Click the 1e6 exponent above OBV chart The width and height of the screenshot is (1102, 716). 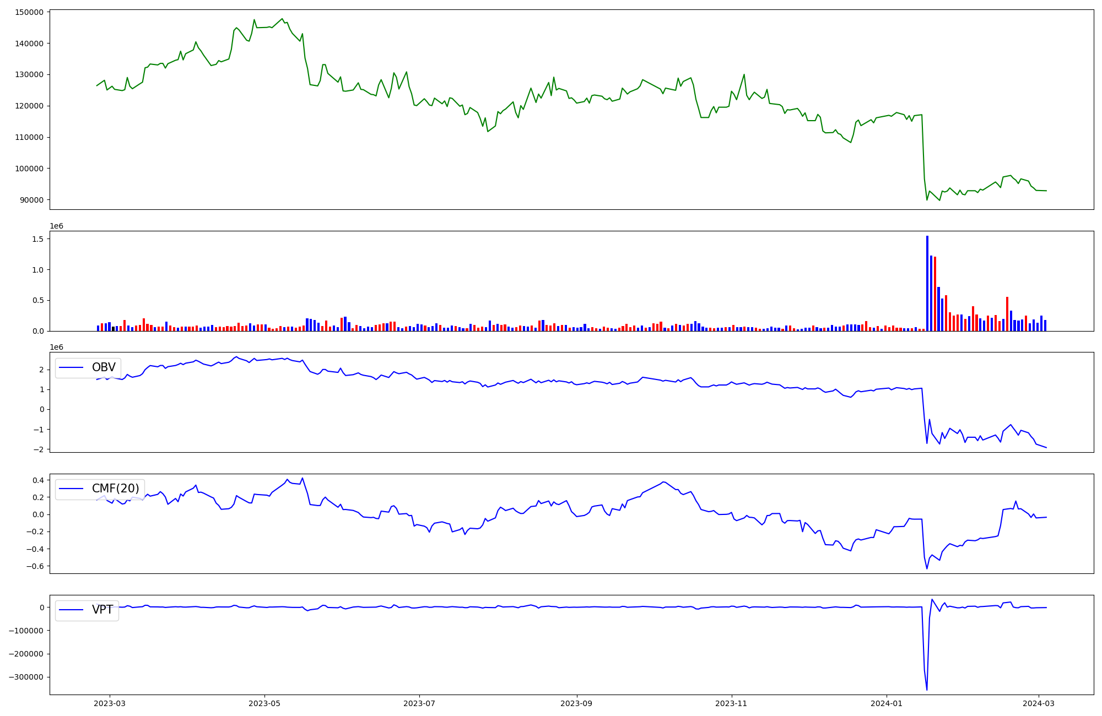click(x=56, y=347)
